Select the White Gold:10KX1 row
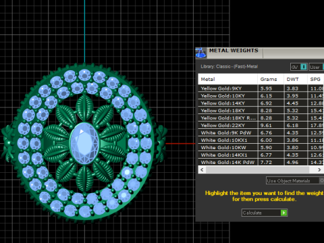324x243 pixels. click(261, 140)
